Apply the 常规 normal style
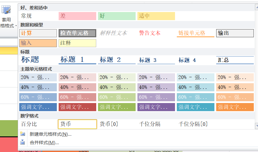 pyautogui.click(x=38, y=16)
